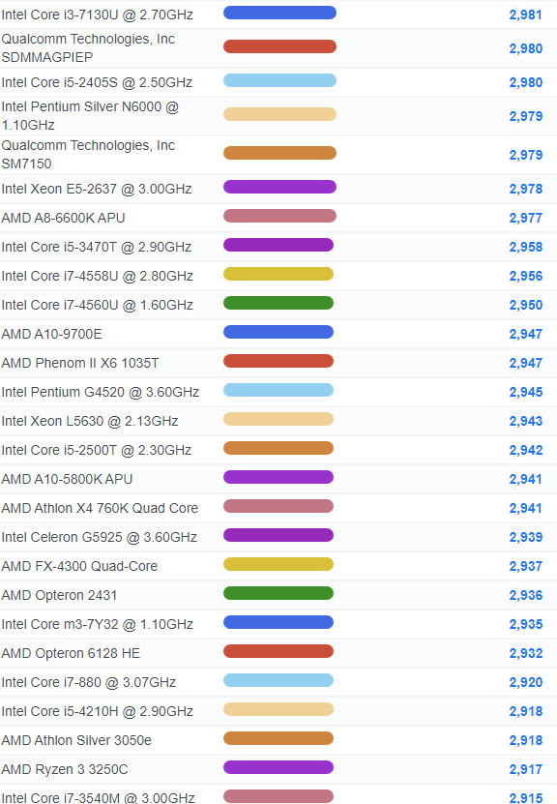
Task: Click the green bar for AMD Opteron 2431
Action: coord(278,593)
